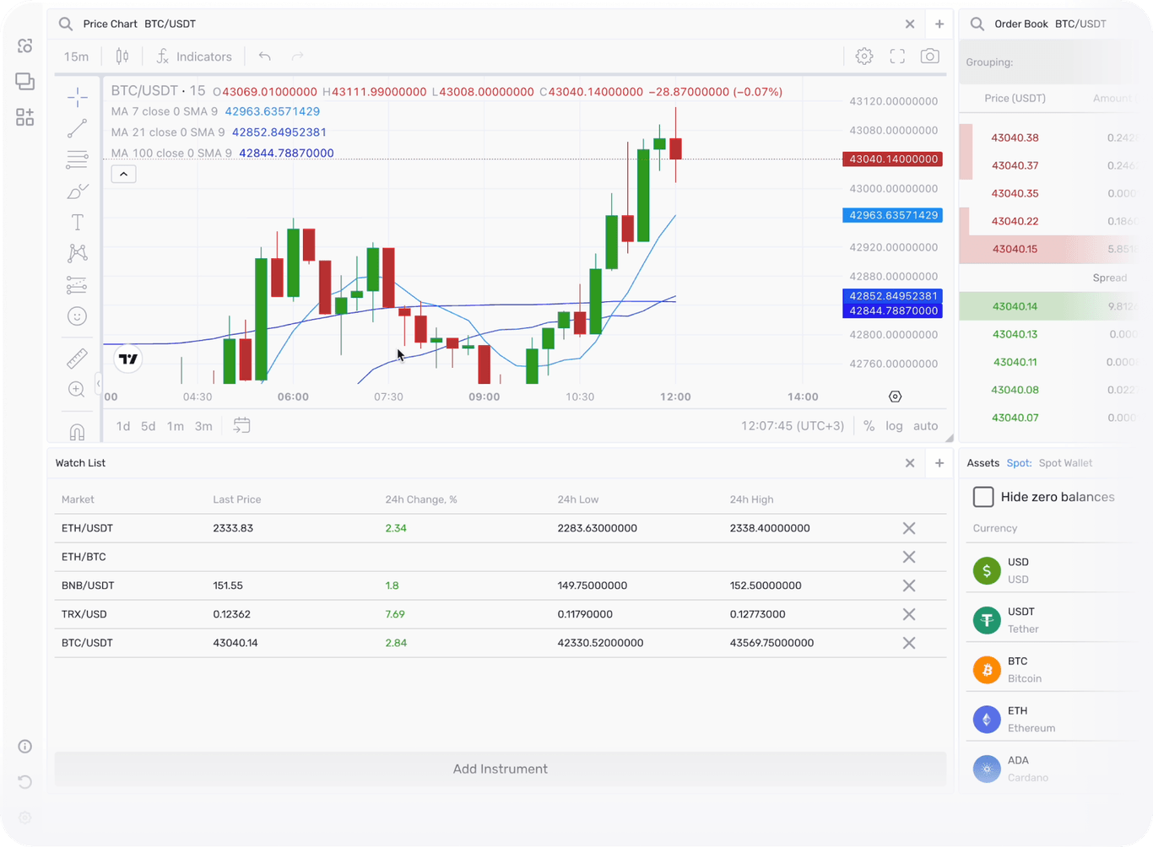Click the TradingView logo on chart
Screen dimensions: 1153x847
click(128, 359)
